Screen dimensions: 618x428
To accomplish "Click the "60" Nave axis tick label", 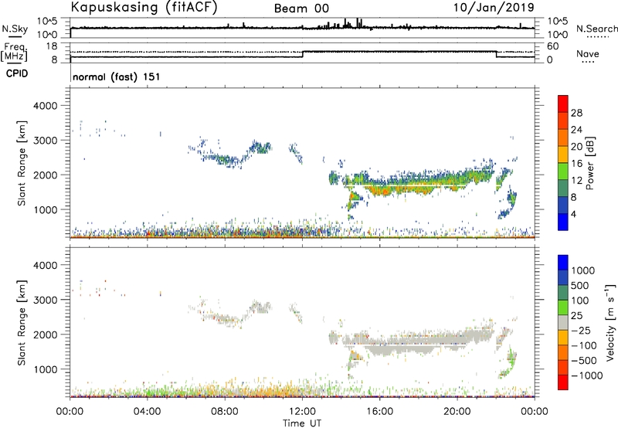I will [553, 46].
